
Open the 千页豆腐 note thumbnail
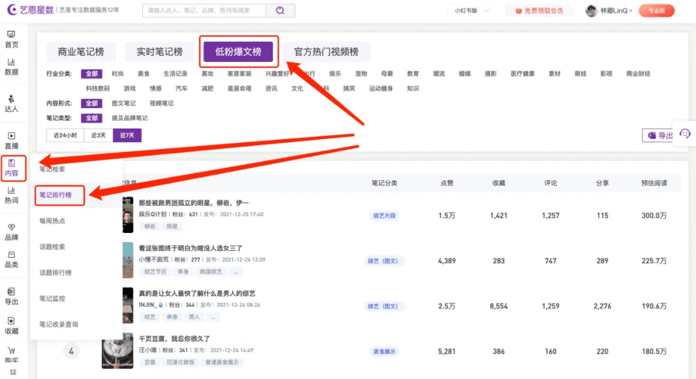pos(117,351)
